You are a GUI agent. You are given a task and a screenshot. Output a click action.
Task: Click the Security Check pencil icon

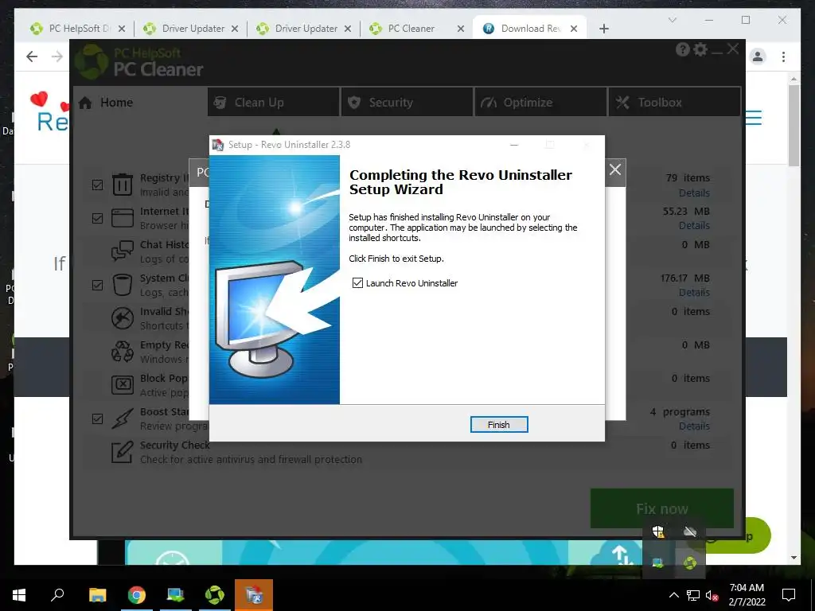click(x=122, y=452)
